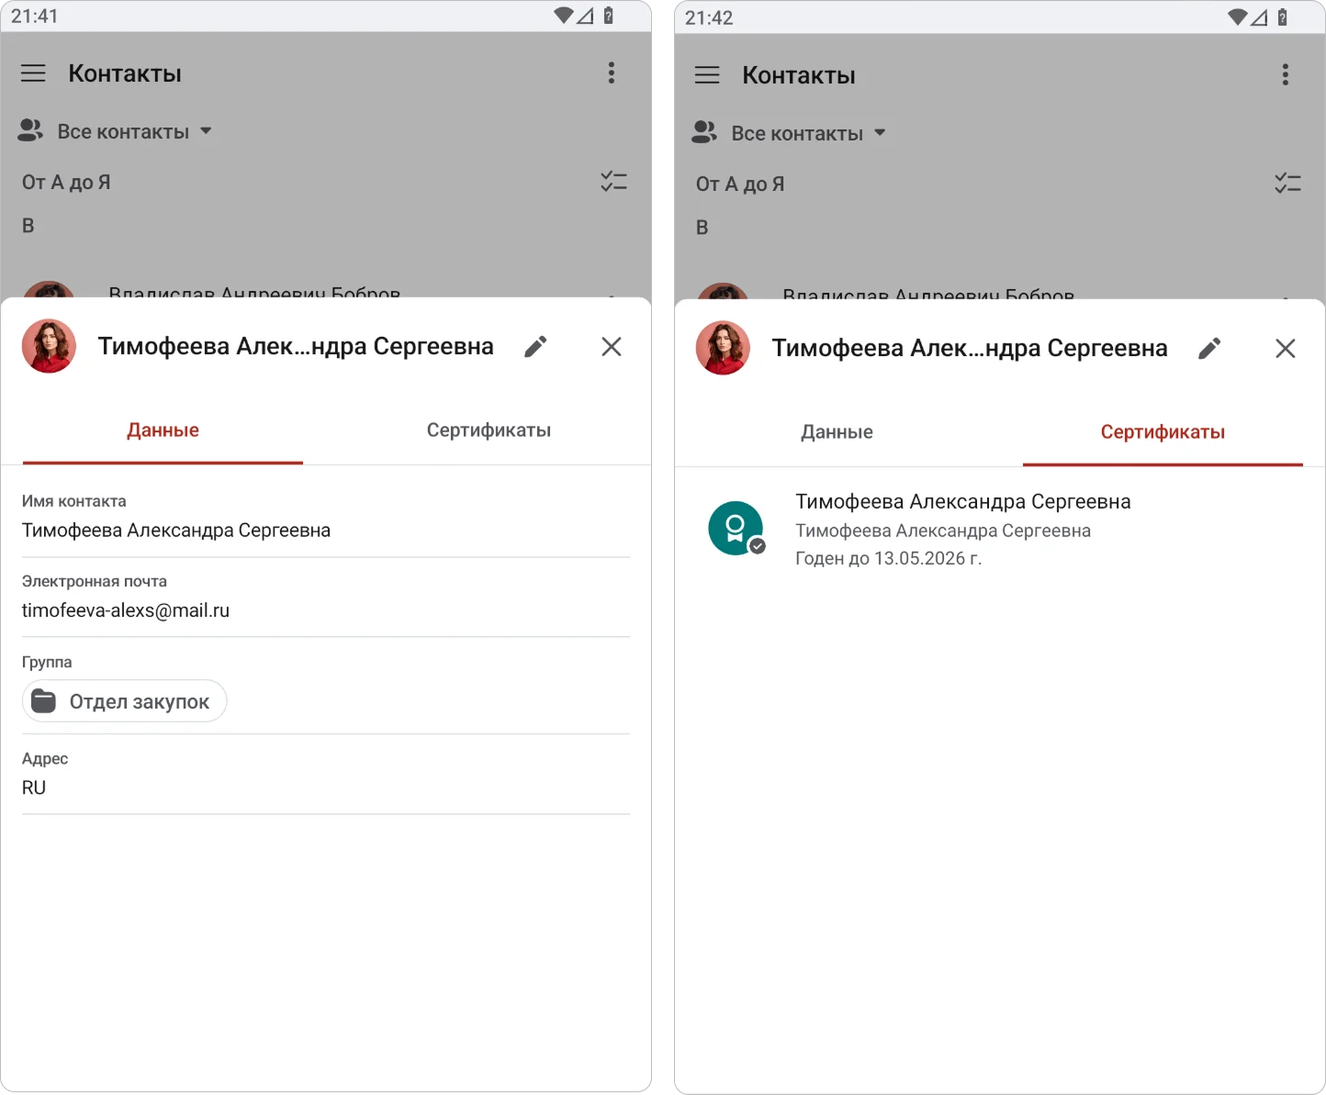
Task: Open the Отдел закупок group chip
Action: (124, 701)
